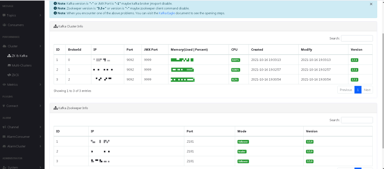Select Multi-Clusters submenu item
The image size is (384, 169).
(22, 65)
